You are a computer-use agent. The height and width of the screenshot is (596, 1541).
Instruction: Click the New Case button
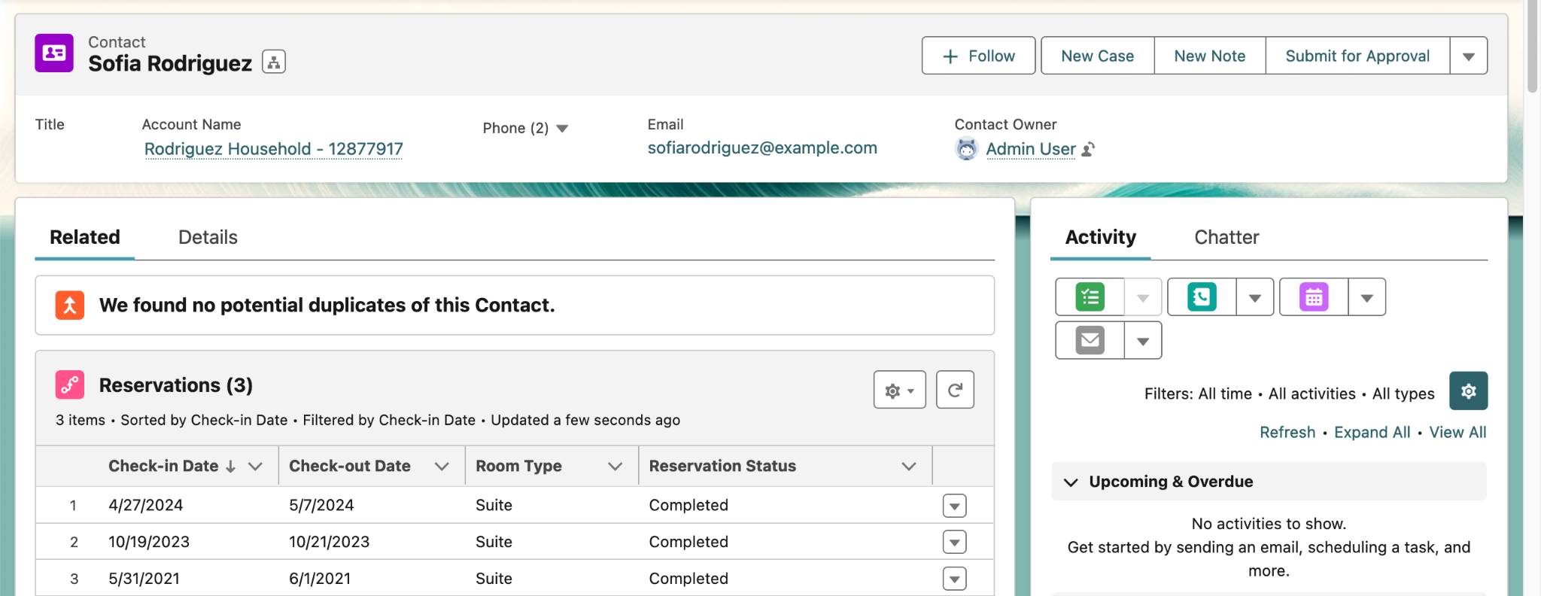tap(1097, 56)
